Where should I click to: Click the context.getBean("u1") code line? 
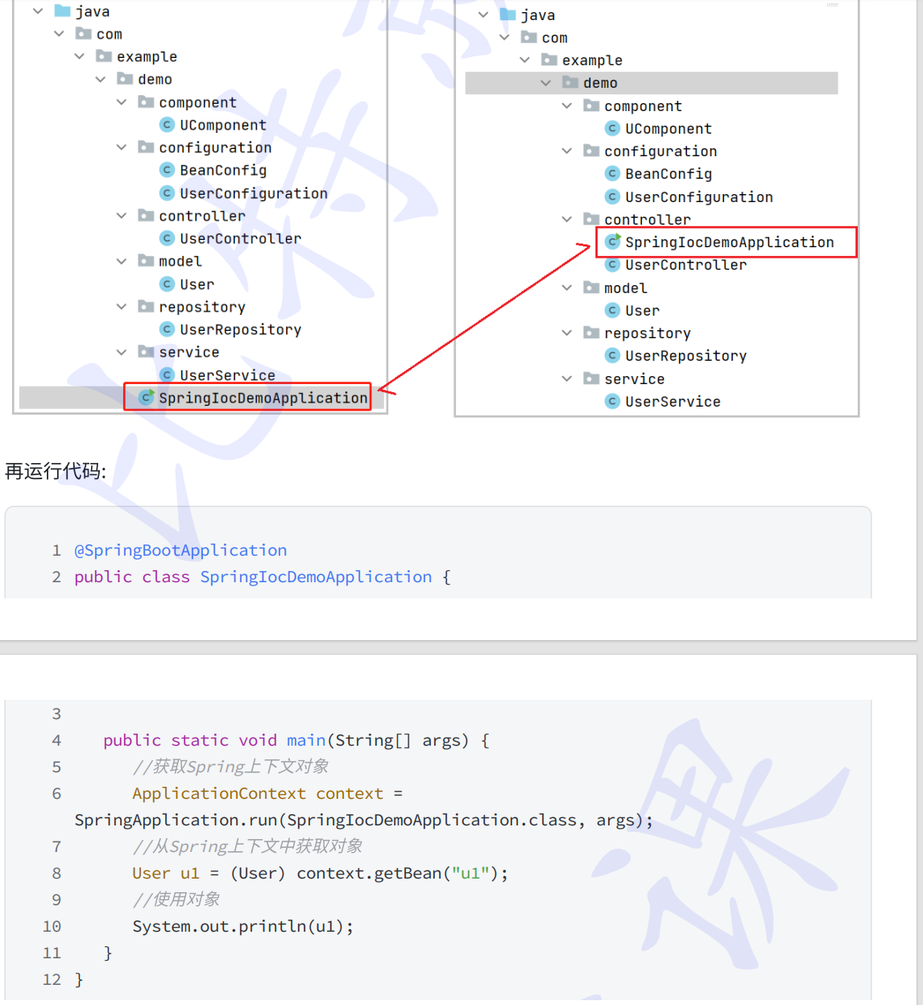tap(321, 873)
